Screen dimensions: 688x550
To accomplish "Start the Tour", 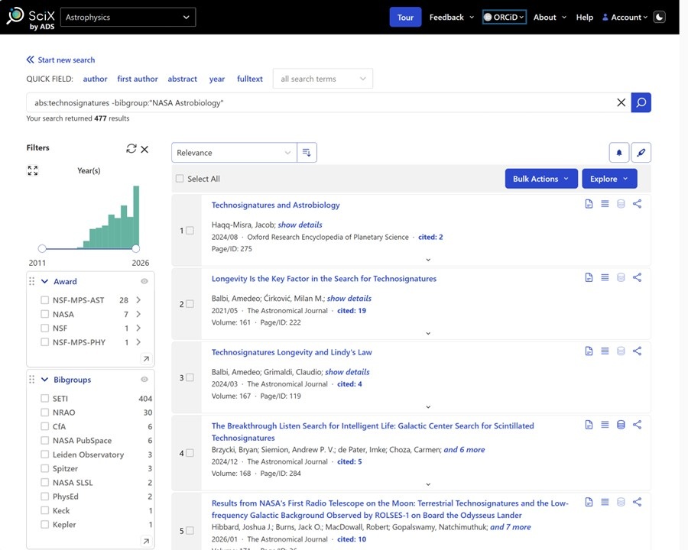I will [x=405, y=17].
